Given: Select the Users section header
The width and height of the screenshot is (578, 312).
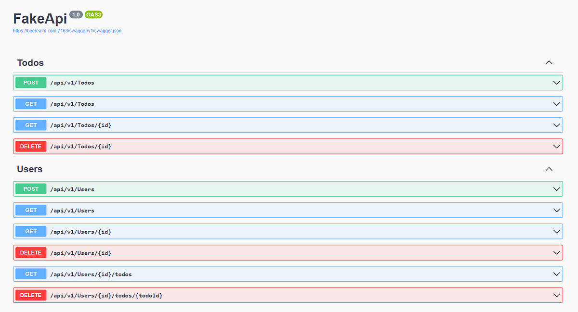Looking at the screenshot, I should [x=30, y=169].
